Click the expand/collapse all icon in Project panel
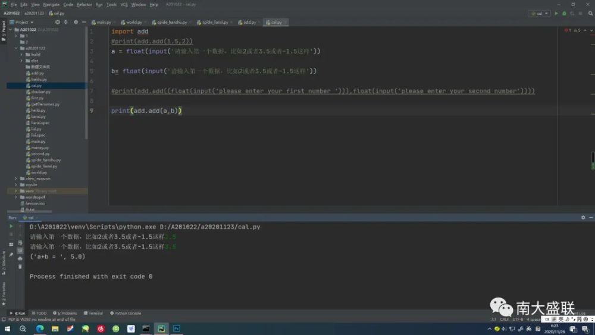This screenshot has height=335, width=595. pyautogui.click(x=65, y=22)
